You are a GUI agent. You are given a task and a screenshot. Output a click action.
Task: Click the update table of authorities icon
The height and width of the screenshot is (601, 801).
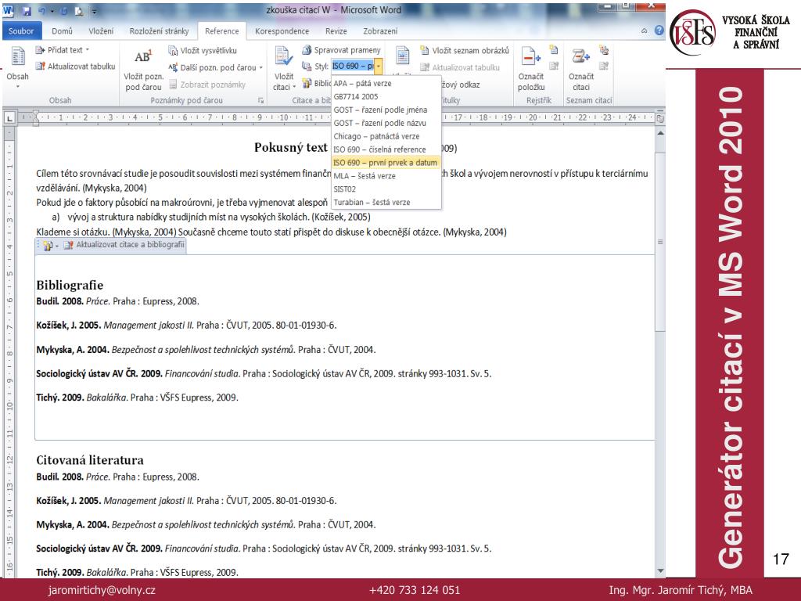604,66
